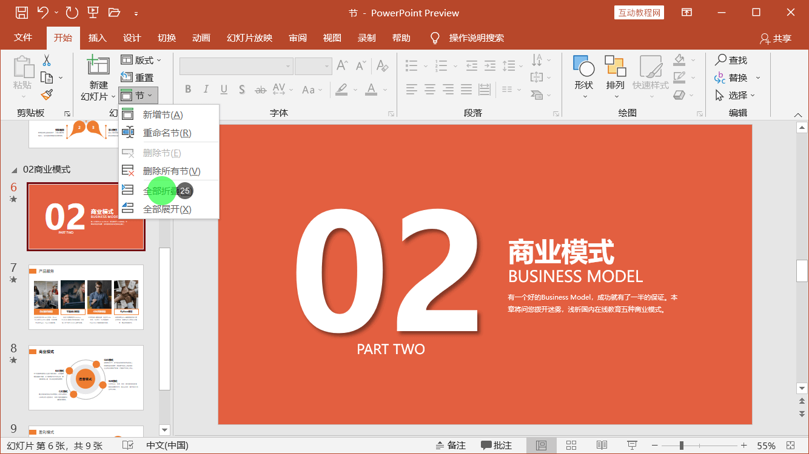Collapse the 02商业模式 section header

pos(15,169)
